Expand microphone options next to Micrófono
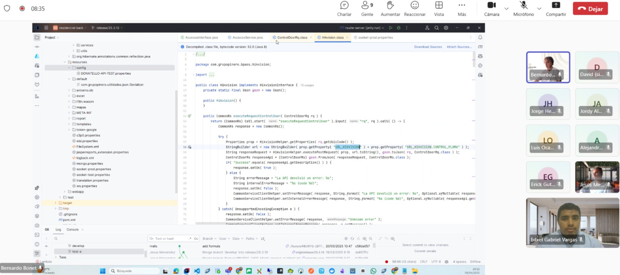This screenshot has width=620, height=275. pos(539,9)
